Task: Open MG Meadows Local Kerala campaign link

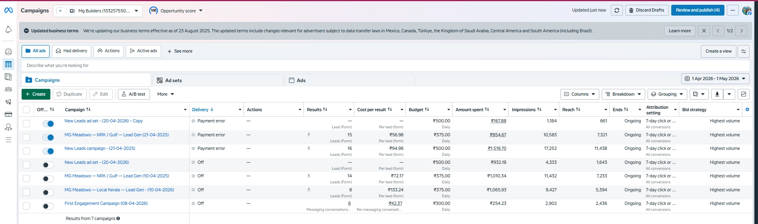Action: pyautogui.click(x=119, y=190)
